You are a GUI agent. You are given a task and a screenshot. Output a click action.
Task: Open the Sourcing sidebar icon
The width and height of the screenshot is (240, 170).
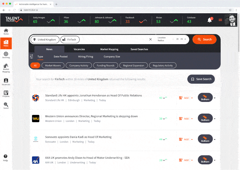[6, 55]
